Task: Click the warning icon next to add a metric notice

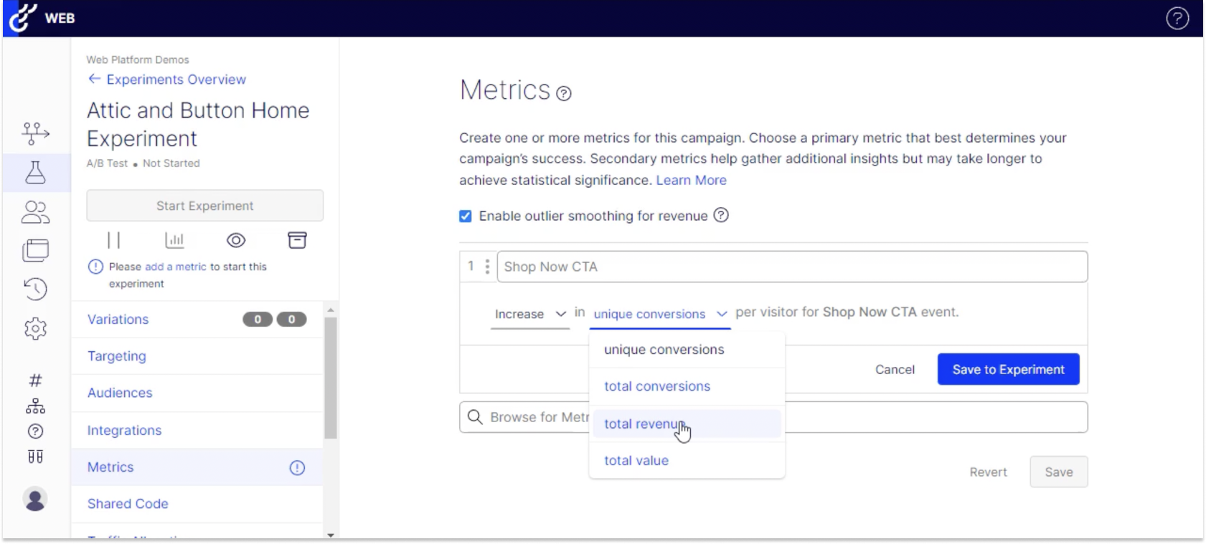Action: pos(95,267)
